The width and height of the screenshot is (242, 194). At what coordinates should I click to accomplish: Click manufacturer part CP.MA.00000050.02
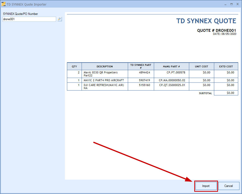pyautogui.click(x=172, y=80)
